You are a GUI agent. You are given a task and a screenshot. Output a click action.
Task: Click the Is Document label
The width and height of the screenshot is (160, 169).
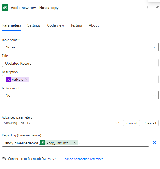coord(11,88)
